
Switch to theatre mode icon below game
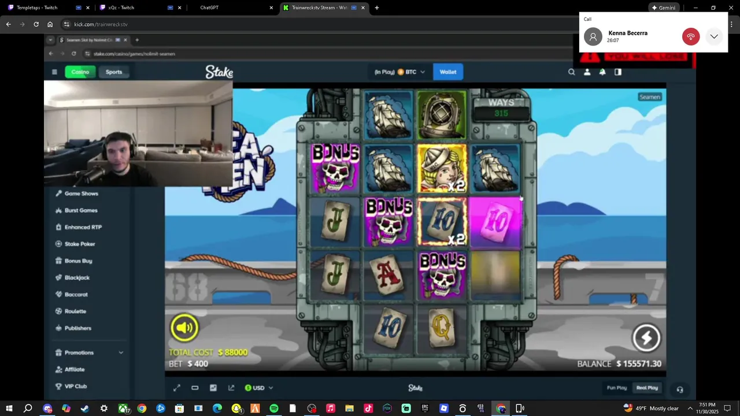195,388
